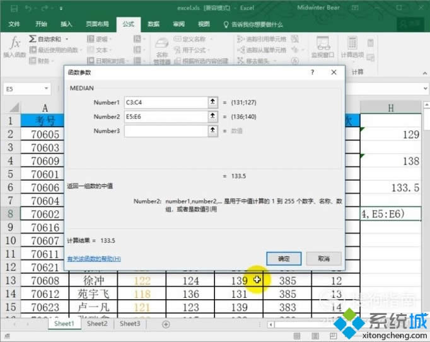430x342 pixels.
Task: Click the Name Manager icon
Action: point(162,43)
